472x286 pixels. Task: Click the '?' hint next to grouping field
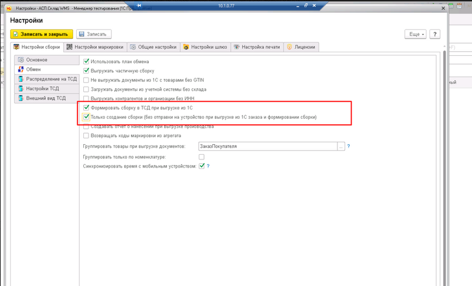pyautogui.click(x=349, y=146)
